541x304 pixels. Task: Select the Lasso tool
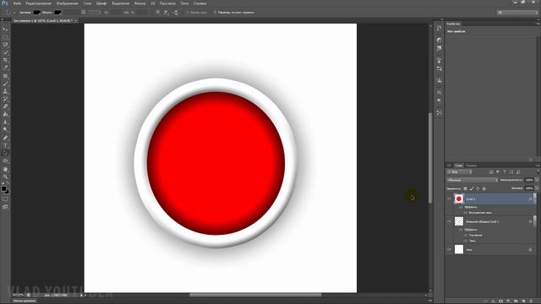pyautogui.click(x=5, y=45)
